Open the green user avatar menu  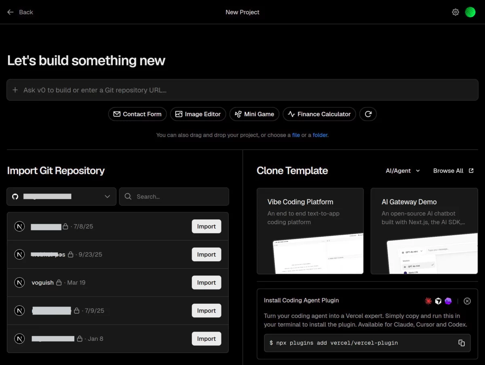[x=470, y=12]
